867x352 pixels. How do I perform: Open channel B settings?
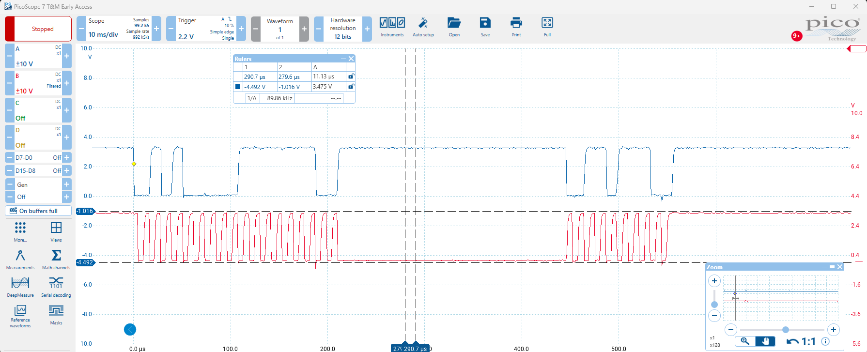coord(38,83)
